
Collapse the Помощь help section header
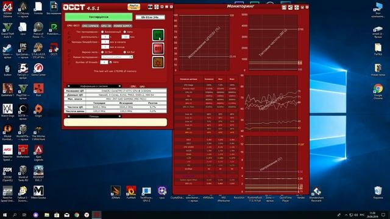tap(94, 116)
